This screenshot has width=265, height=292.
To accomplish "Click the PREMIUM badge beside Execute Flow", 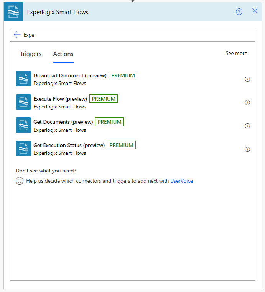I will (104, 99).
